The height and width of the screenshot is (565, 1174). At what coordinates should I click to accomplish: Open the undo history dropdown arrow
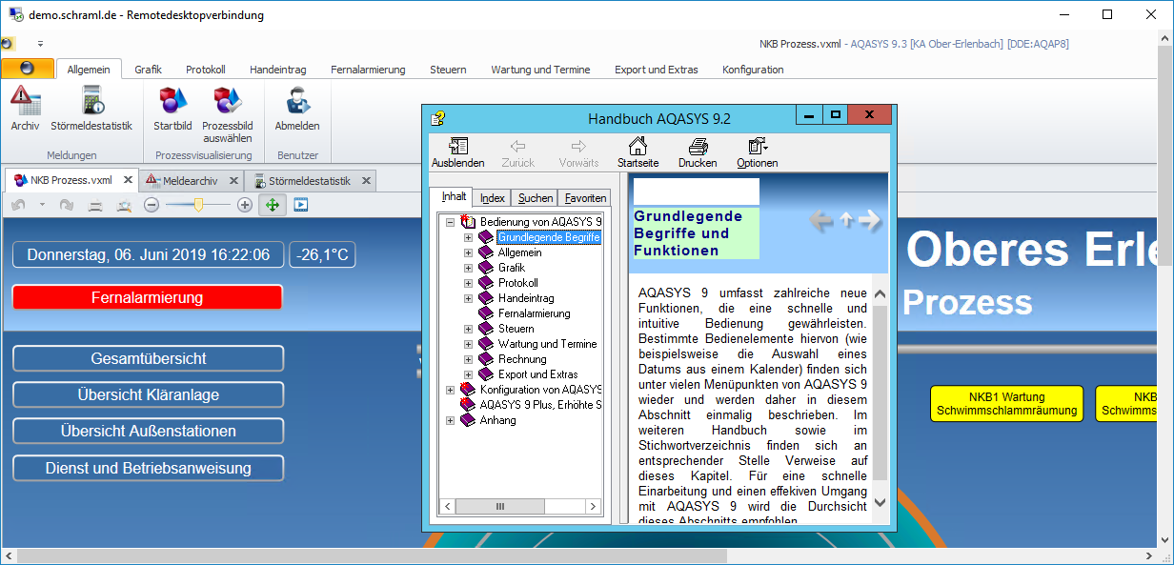(x=42, y=205)
